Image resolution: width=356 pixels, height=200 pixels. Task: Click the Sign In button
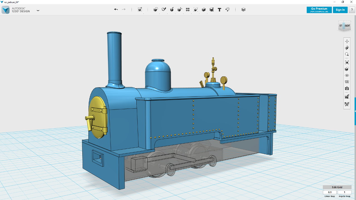click(340, 10)
